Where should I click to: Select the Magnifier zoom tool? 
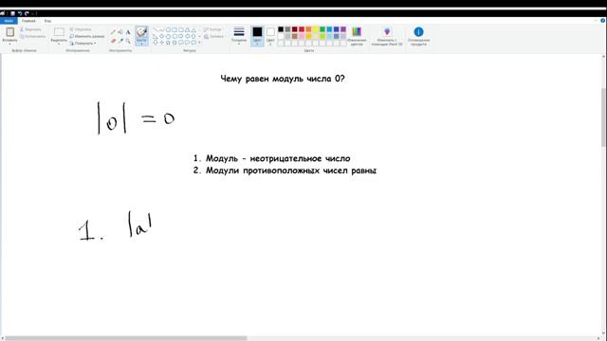pos(128,41)
